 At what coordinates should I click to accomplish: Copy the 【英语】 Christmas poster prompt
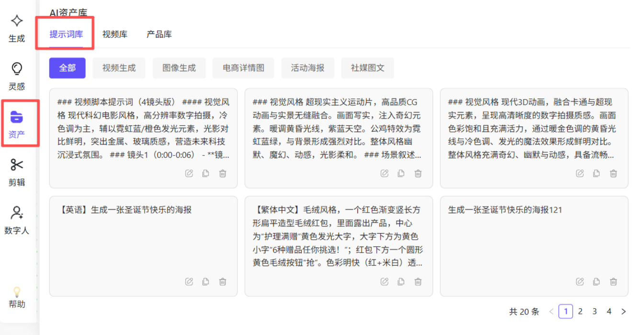205,281
